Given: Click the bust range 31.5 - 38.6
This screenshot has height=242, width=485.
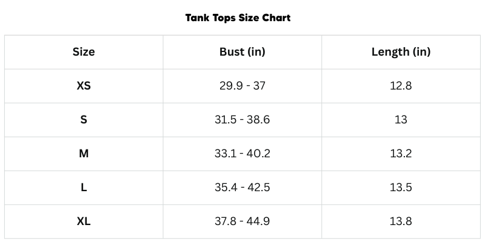Looking at the screenshot, I should click(x=242, y=120).
